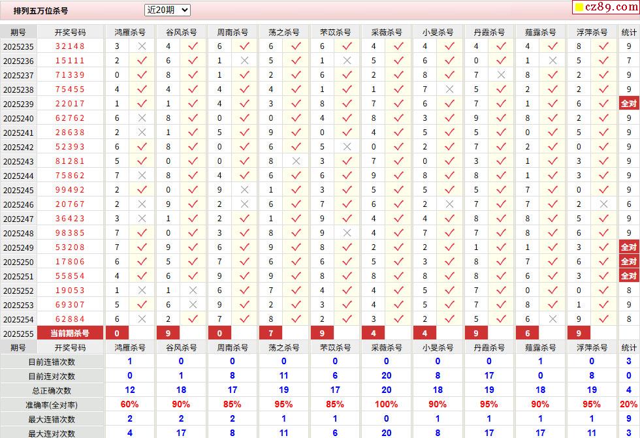Click the red kill number 6 in row 2025255
The width and height of the screenshot is (640, 438).
pyautogui.click(x=528, y=333)
